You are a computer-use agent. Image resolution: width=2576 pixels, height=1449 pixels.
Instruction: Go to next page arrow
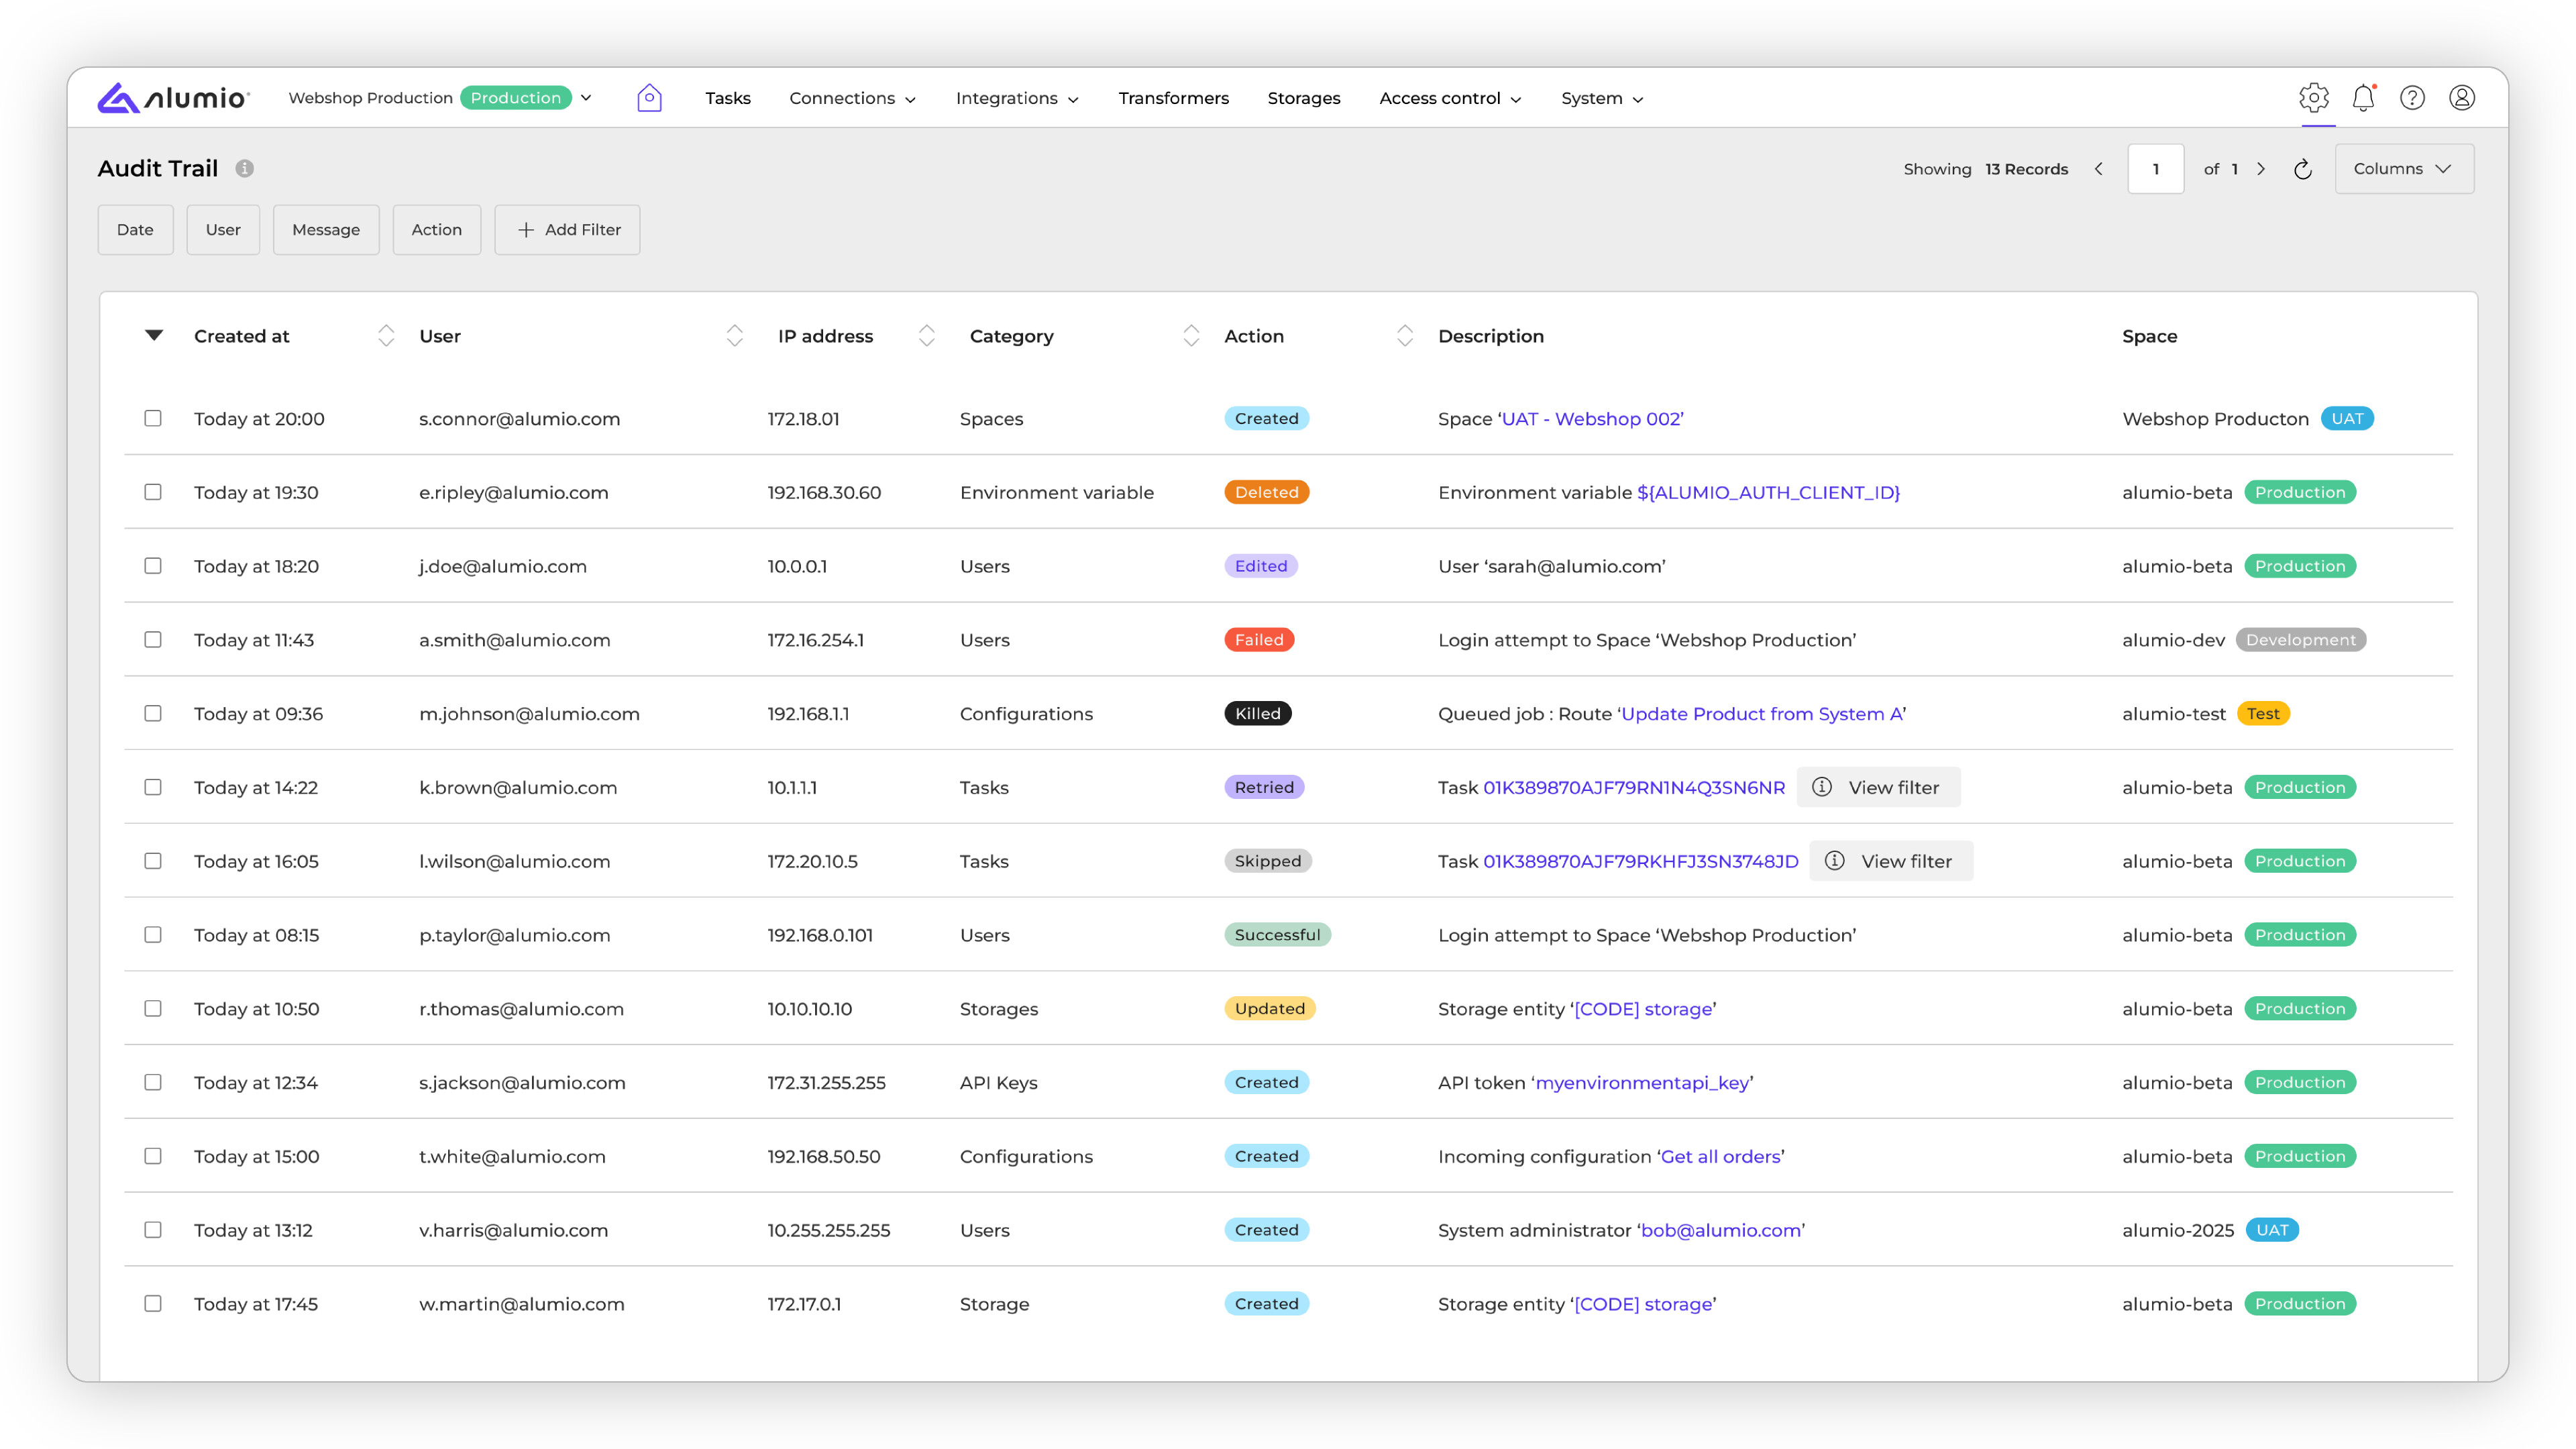click(x=2261, y=169)
